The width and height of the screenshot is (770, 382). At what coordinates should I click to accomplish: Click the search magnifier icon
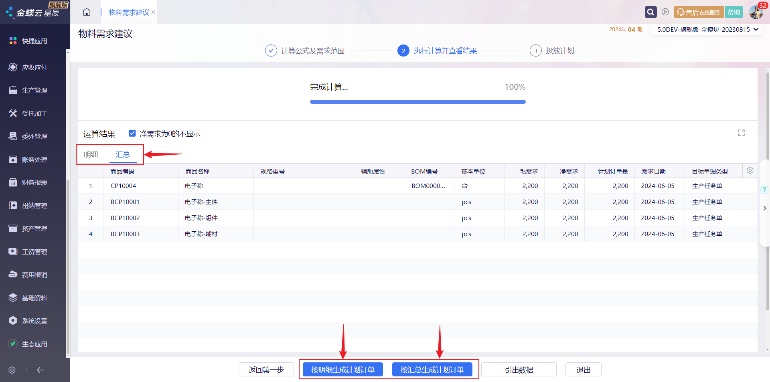(x=650, y=12)
